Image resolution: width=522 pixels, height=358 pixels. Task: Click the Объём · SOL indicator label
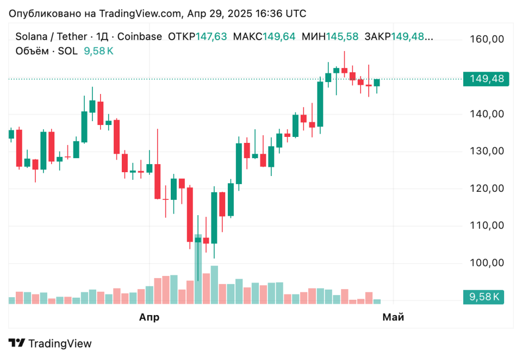(x=46, y=51)
